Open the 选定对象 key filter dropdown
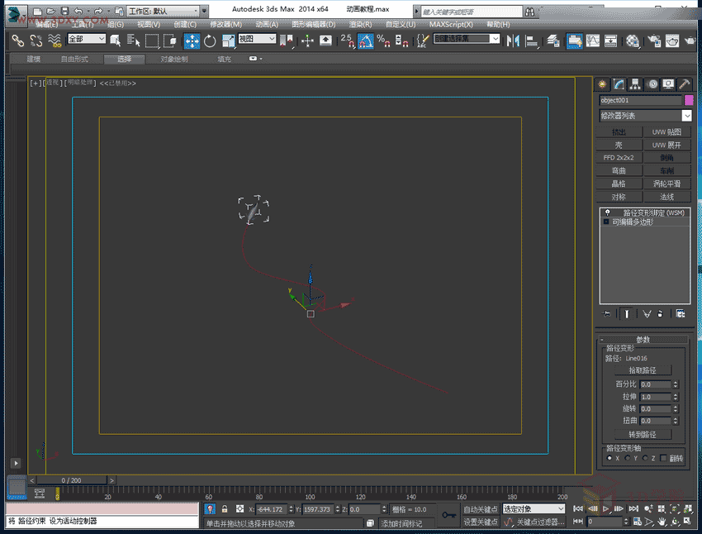 (534, 509)
